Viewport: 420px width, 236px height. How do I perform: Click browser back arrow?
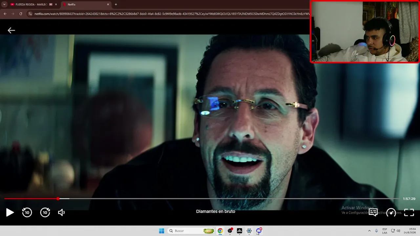click(x=5, y=14)
